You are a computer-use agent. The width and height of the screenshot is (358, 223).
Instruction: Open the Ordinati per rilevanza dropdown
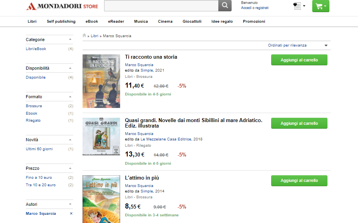(298, 45)
